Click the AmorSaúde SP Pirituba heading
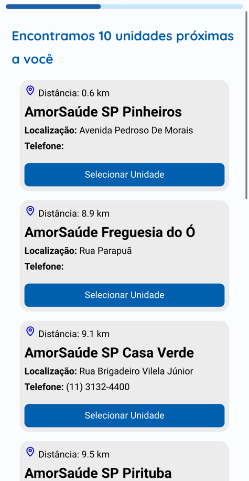The height and width of the screenshot is (481, 249). 98,473
